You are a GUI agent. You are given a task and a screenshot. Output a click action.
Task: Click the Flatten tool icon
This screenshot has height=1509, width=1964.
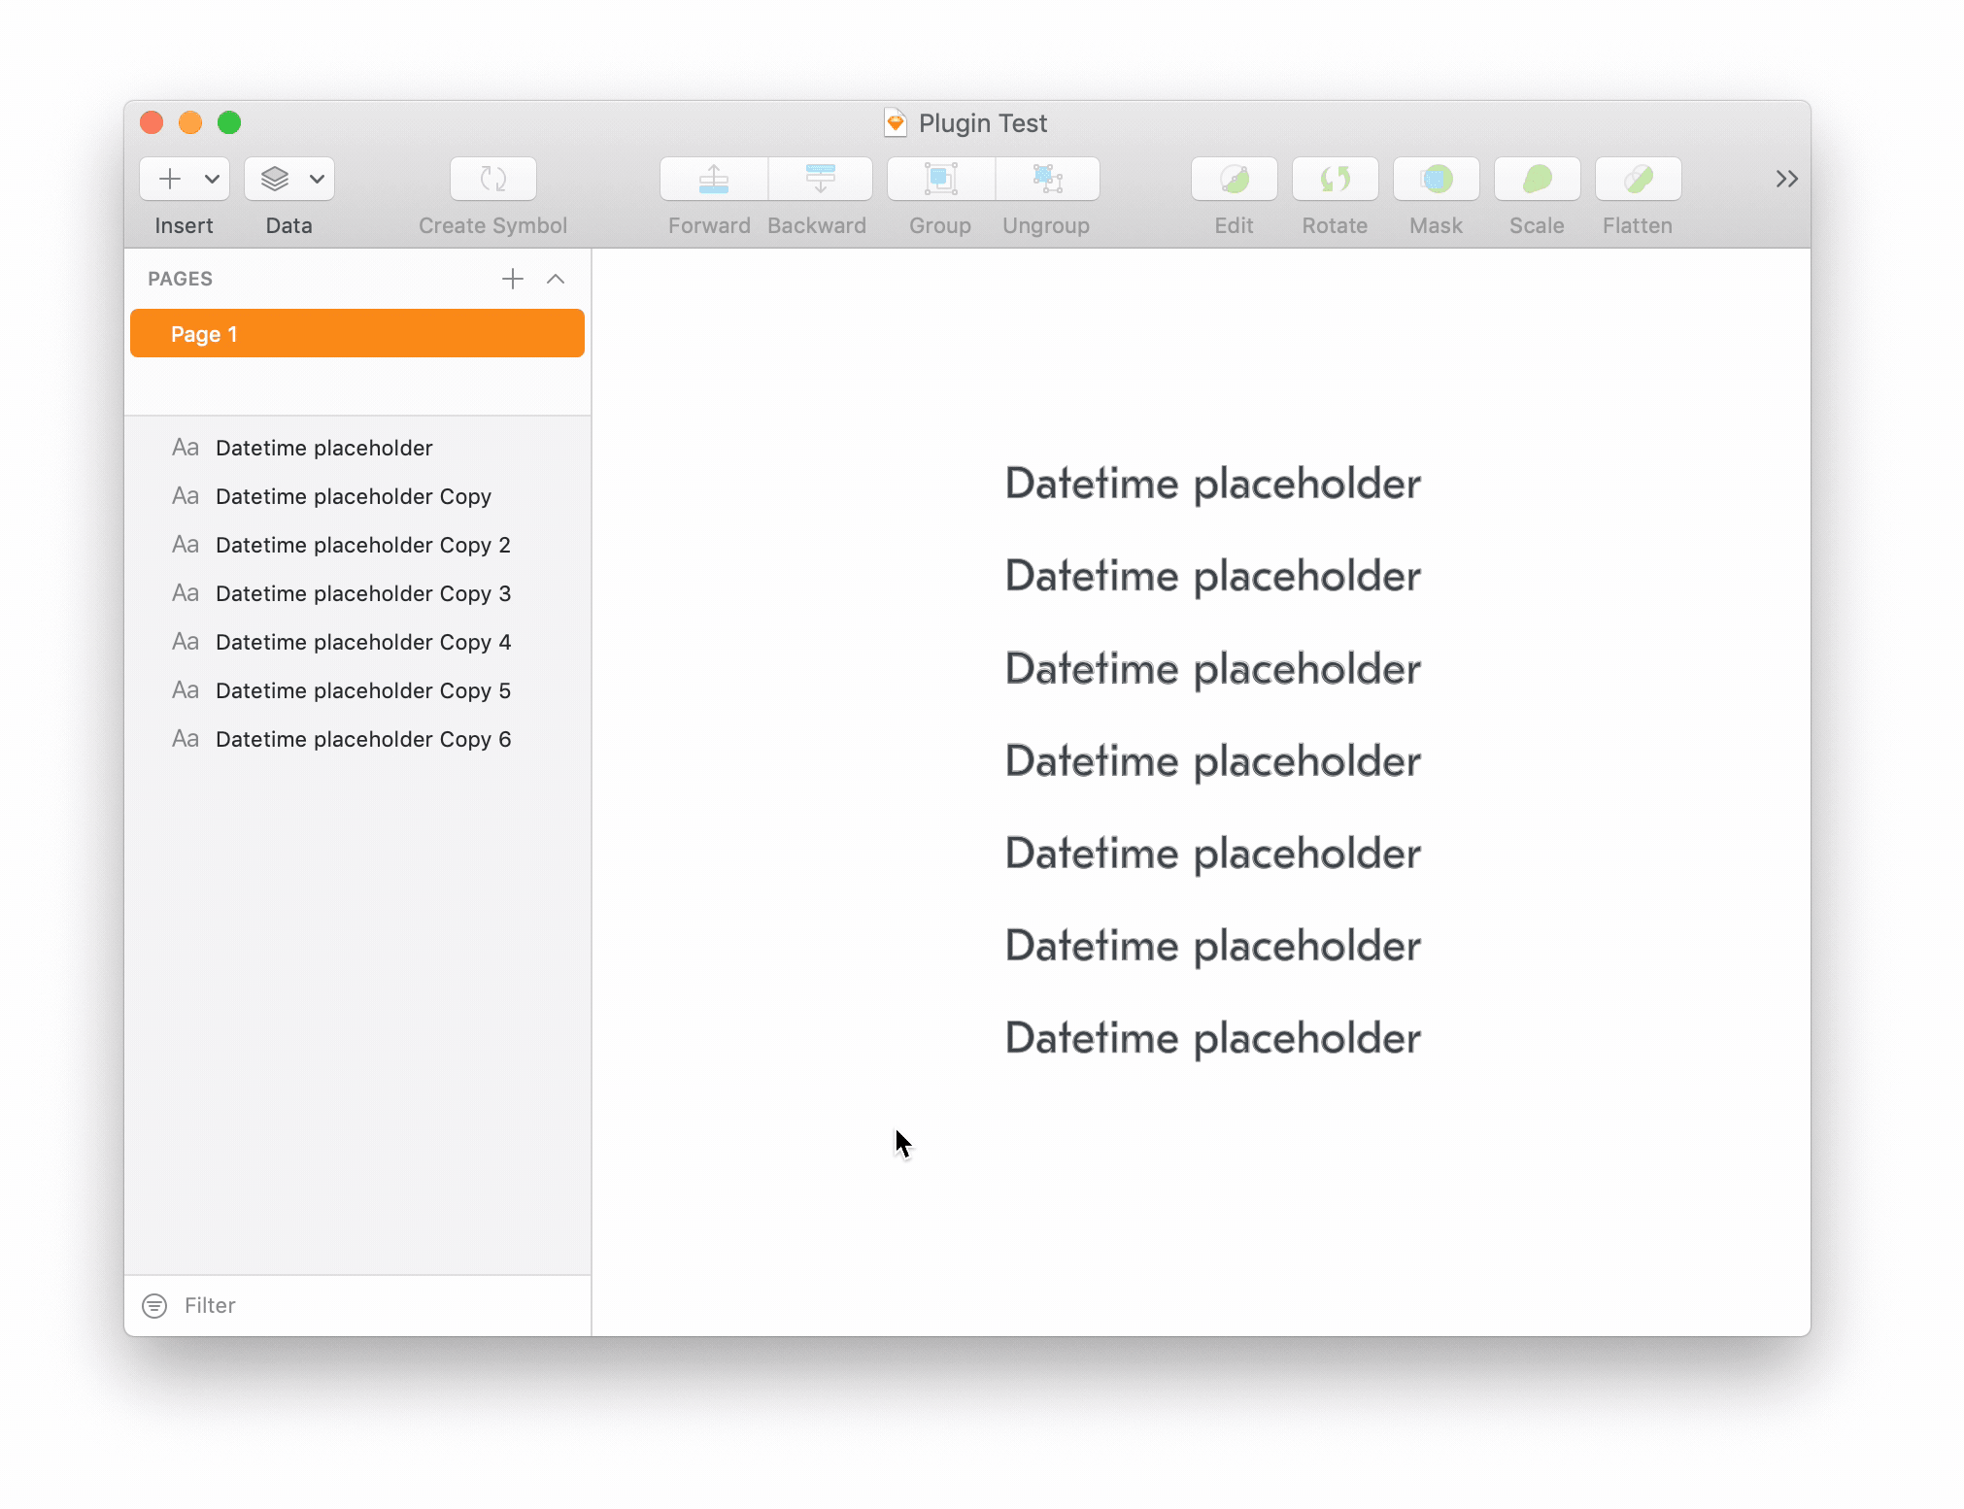(1638, 179)
